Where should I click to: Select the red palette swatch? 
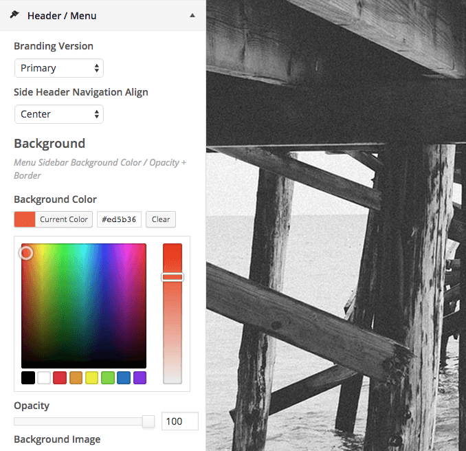pos(60,378)
